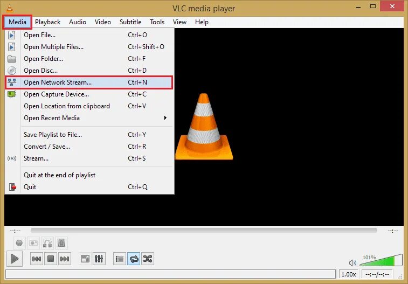Click the Open Disc icon
The image size is (408, 284).
click(12, 71)
